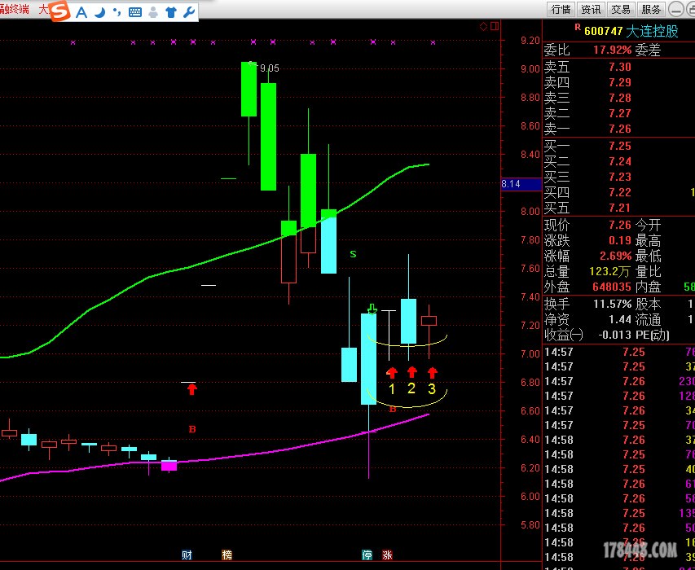The image size is (695, 570).
Task: Click the red diamond icon above the price axis
Action: point(483,26)
